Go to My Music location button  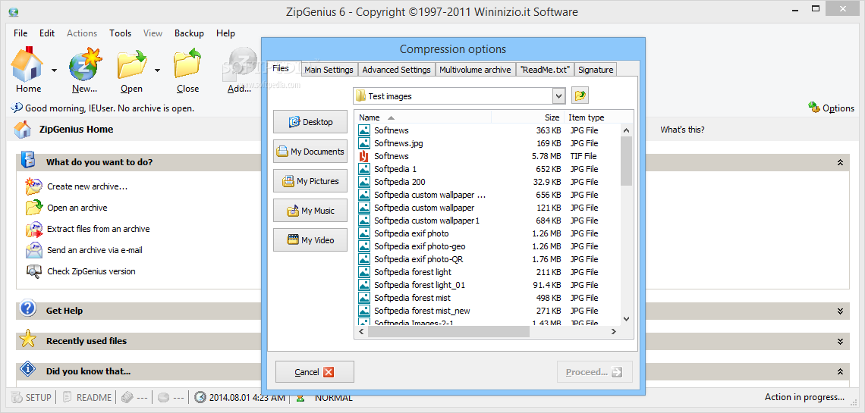click(x=310, y=211)
